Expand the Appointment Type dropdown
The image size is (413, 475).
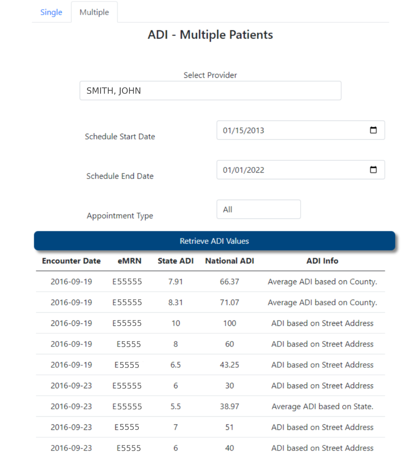[258, 209]
